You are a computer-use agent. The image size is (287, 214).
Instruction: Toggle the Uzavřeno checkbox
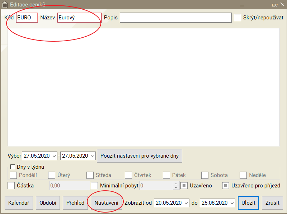pos(184,186)
